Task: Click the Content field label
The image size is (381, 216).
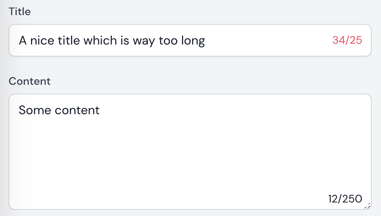Action: click(x=29, y=81)
